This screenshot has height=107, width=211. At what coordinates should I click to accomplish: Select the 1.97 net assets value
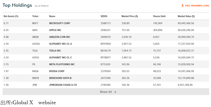[6, 71]
